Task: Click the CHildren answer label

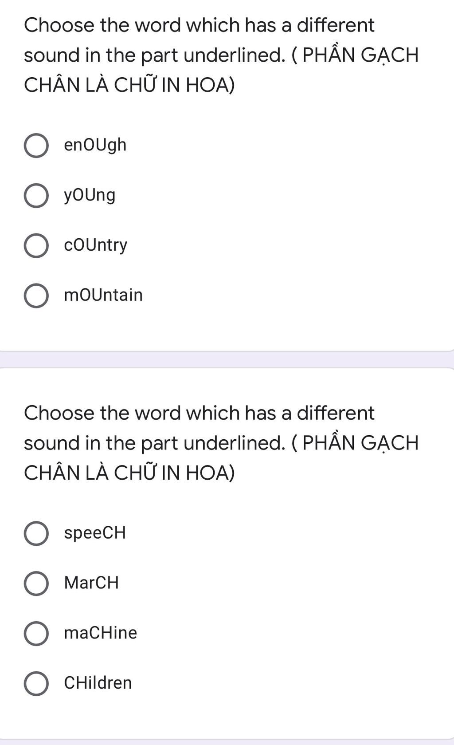Action: [x=98, y=683]
